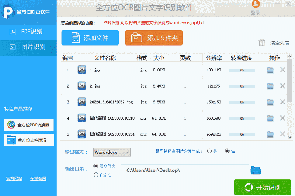Open folder icon in row 5
The image size is (295, 196).
pos(270,134)
